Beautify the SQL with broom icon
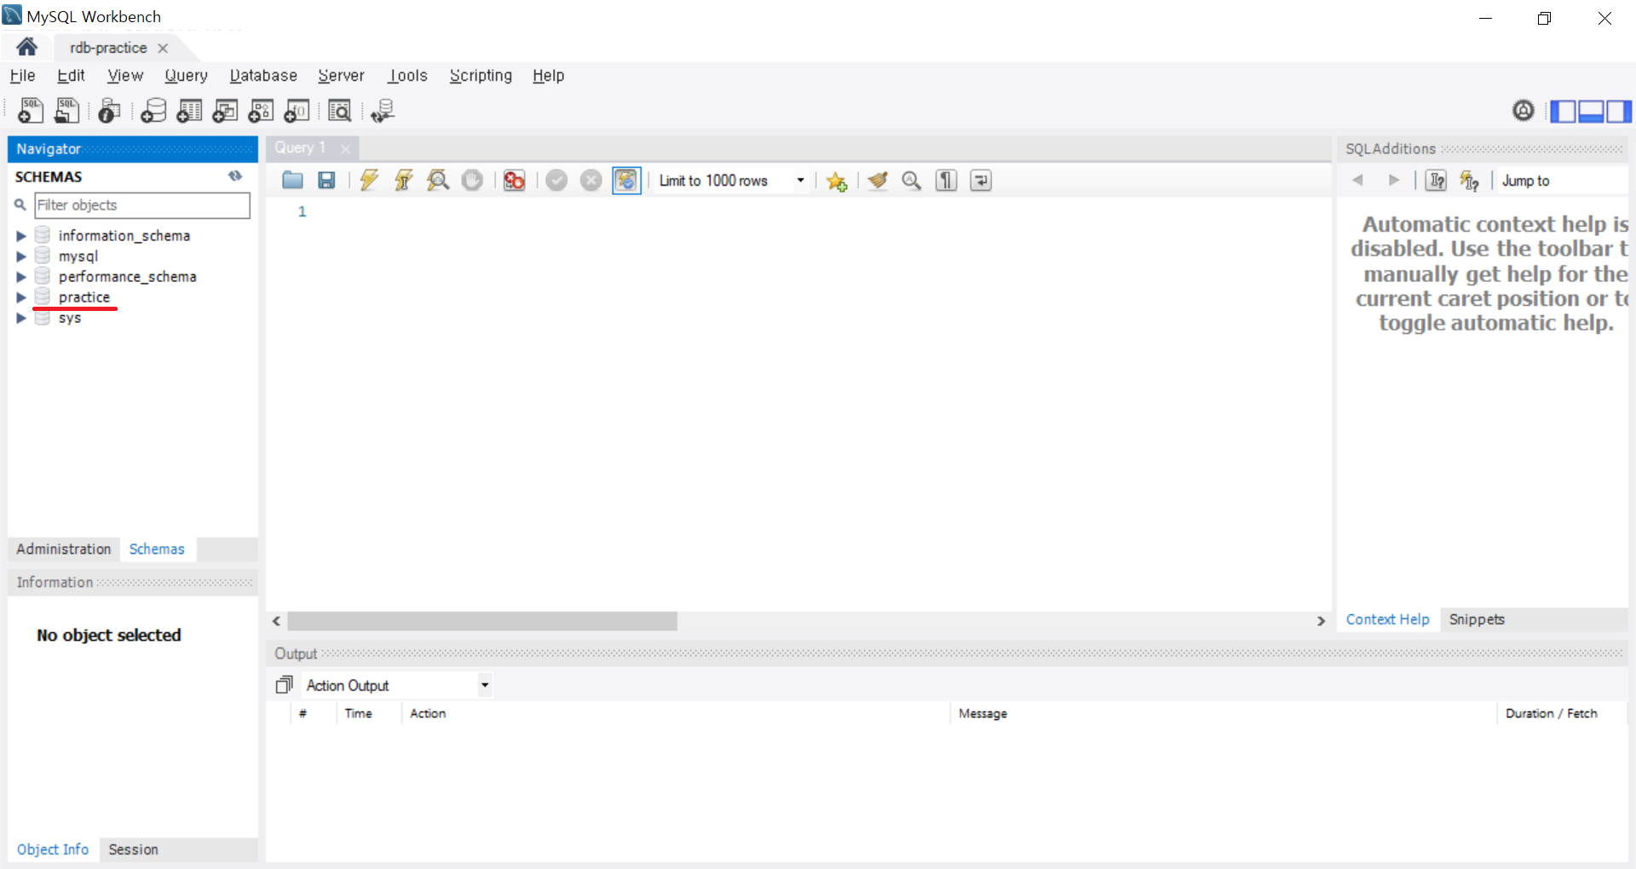Image resolution: width=1636 pixels, height=869 pixels. coord(878,181)
